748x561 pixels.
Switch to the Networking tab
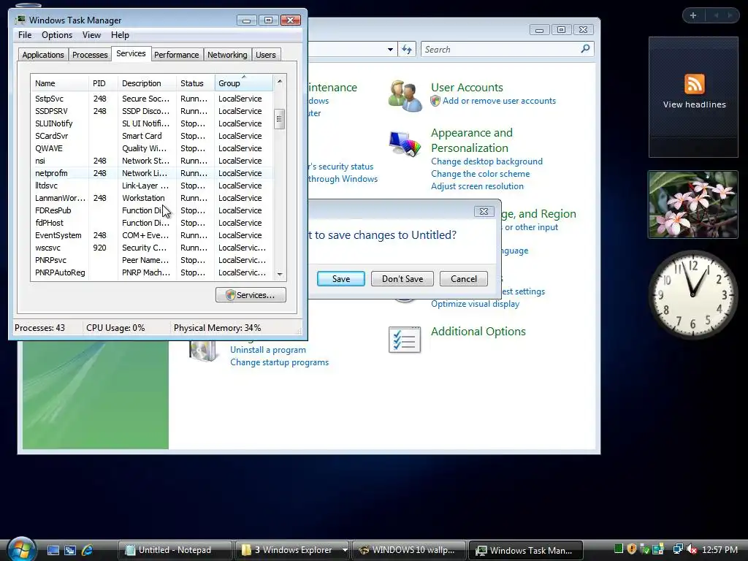click(227, 55)
